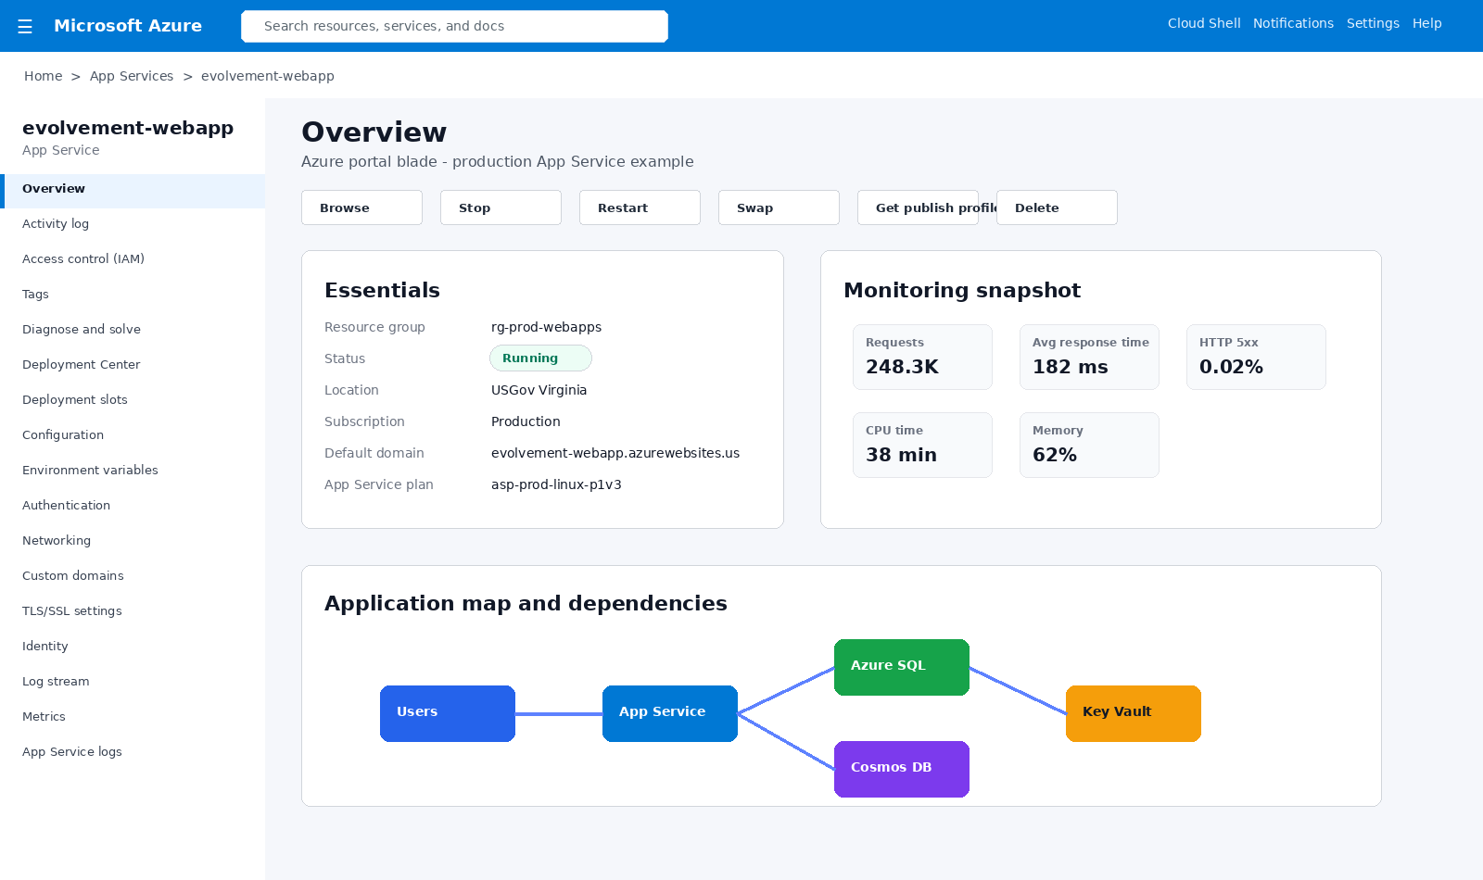Click the Browse button
1483x880 pixels.
coord(361,207)
